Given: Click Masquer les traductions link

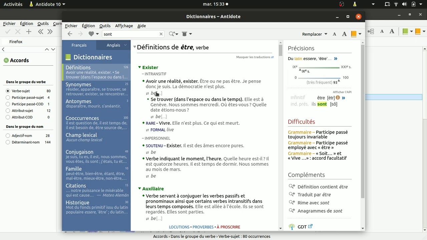Looking at the screenshot, I should tap(255, 57).
